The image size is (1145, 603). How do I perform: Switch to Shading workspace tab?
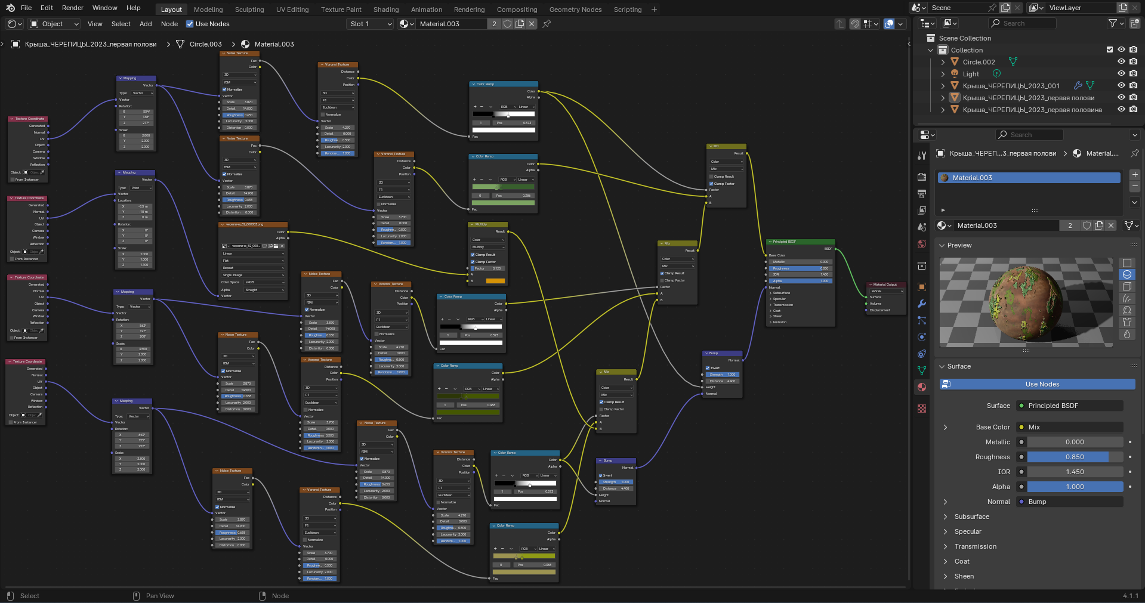386,10
